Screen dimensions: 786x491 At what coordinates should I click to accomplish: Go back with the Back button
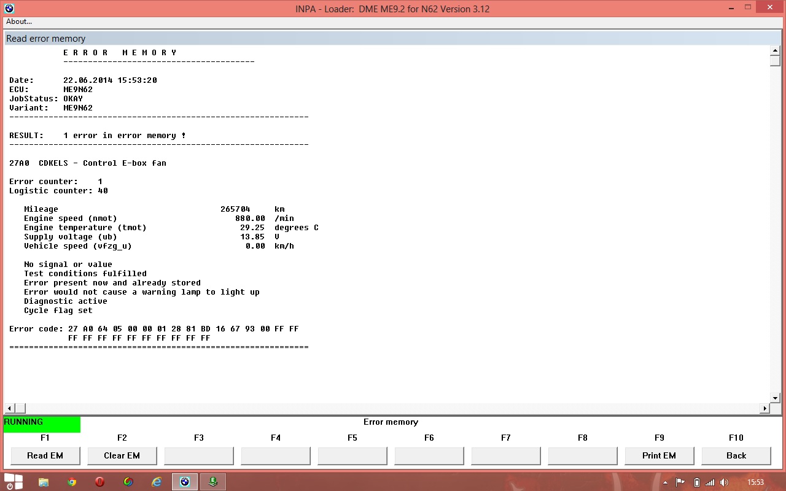tap(736, 455)
